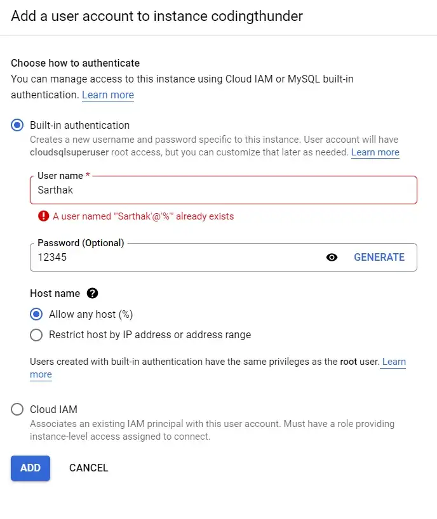Click the blue ADD button
This screenshot has height=519, width=437.
click(x=30, y=468)
